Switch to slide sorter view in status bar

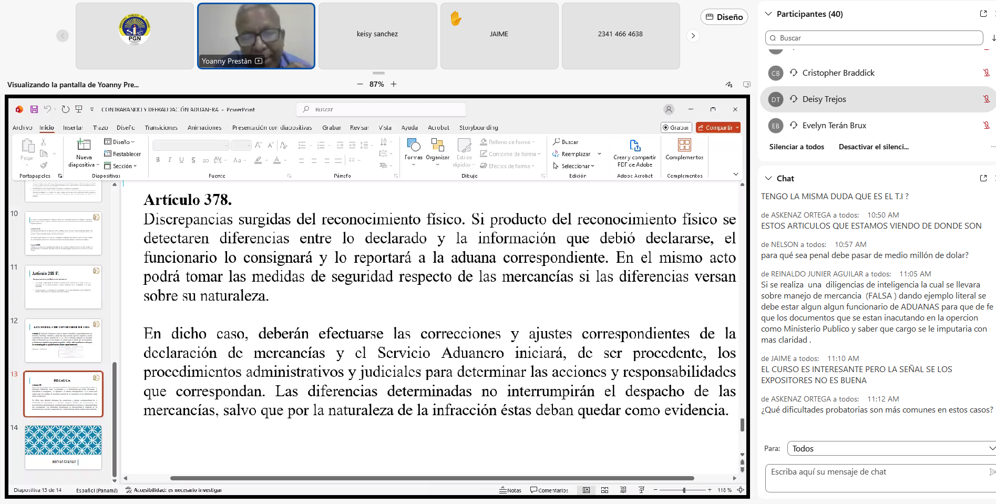coord(604,490)
